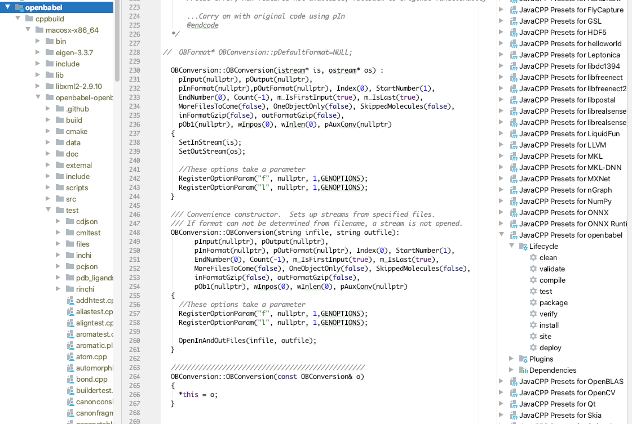Click the aromatic.pl file icon
632x424 pixels.
[70, 346]
